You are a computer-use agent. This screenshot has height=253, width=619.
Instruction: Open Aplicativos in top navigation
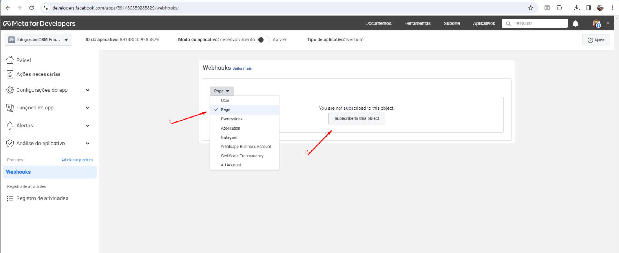(x=484, y=23)
